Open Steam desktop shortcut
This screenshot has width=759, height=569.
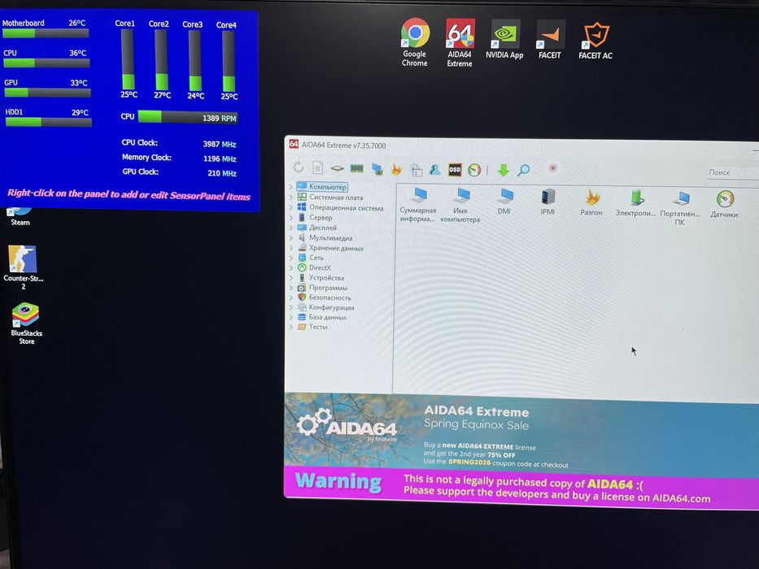(x=20, y=217)
